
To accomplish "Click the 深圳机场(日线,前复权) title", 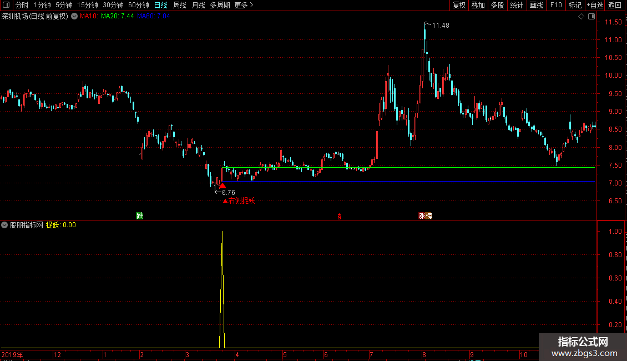I will [35, 16].
